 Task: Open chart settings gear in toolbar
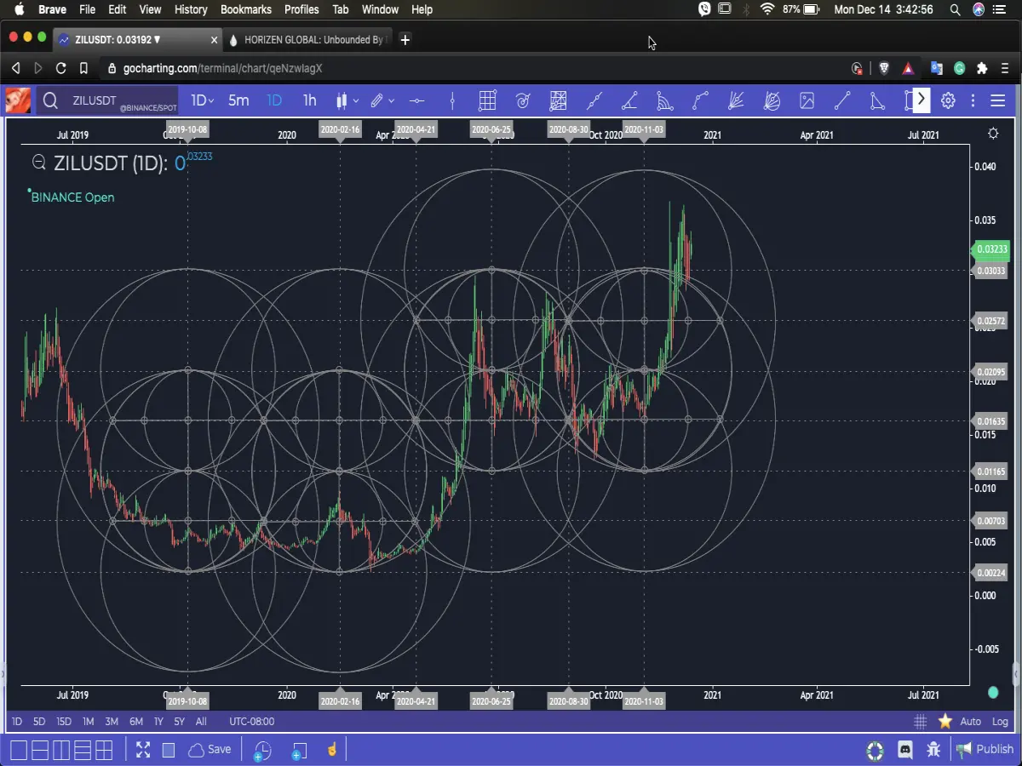(948, 100)
